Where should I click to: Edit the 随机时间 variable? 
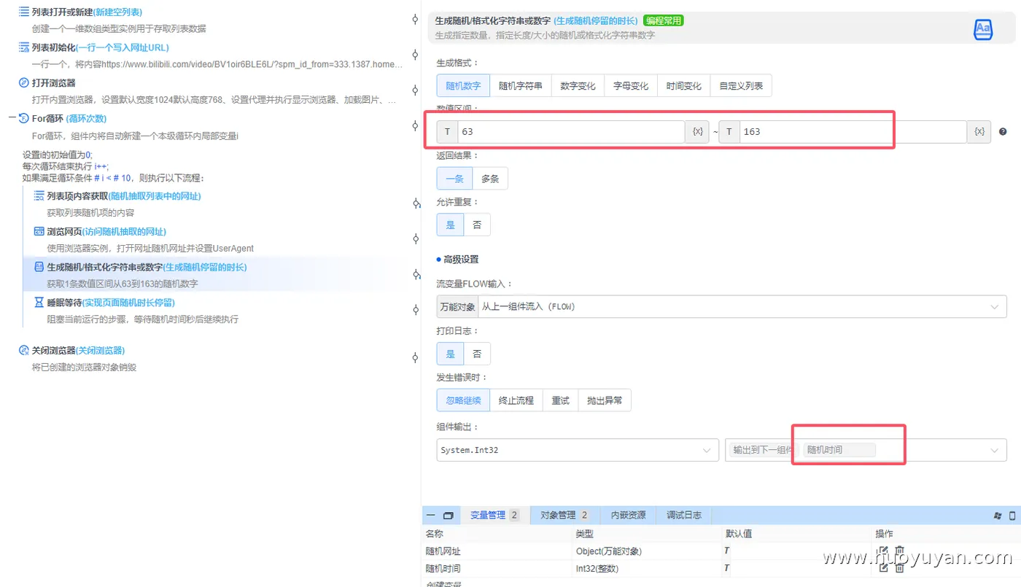(883, 568)
